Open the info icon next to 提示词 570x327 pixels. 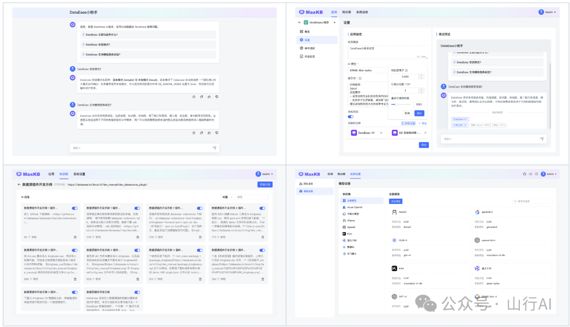click(360, 78)
